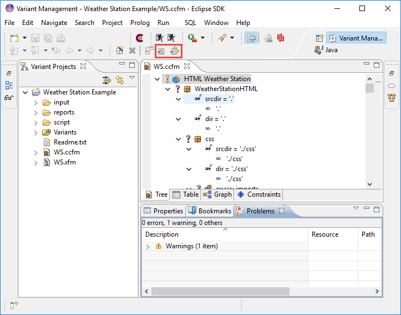Expand the reports folder
The width and height of the screenshot is (401, 315).
(x=36, y=113)
